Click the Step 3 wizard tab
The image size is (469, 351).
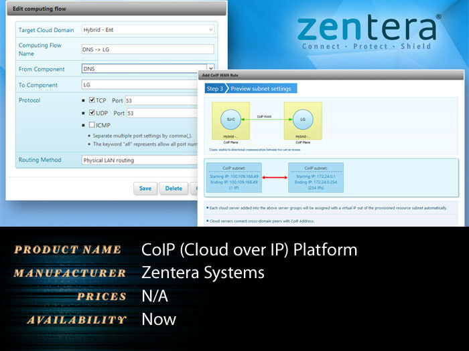tap(215, 89)
